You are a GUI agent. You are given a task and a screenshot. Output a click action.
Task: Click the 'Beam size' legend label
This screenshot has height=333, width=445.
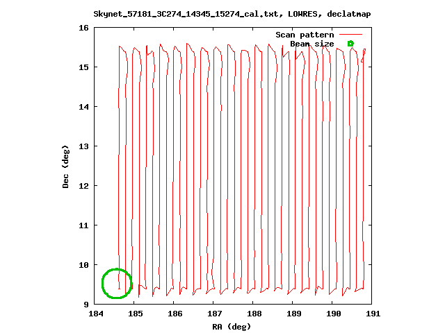coord(312,44)
